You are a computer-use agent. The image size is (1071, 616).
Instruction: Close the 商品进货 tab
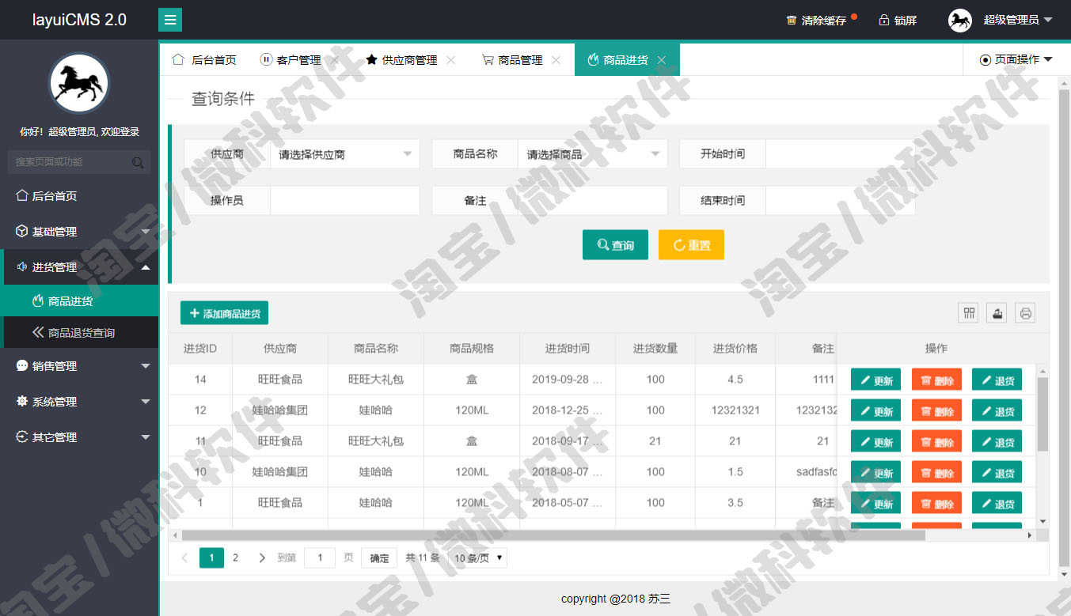pyautogui.click(x=662, y=60)
